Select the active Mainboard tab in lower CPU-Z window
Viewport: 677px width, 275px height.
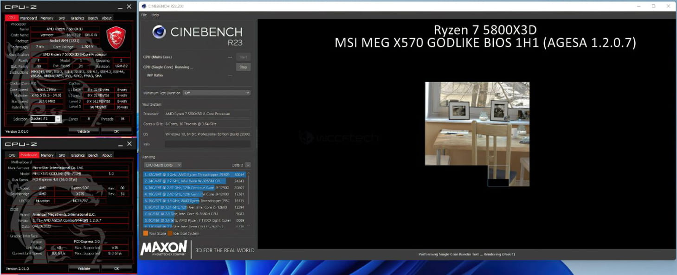point(29,155)
